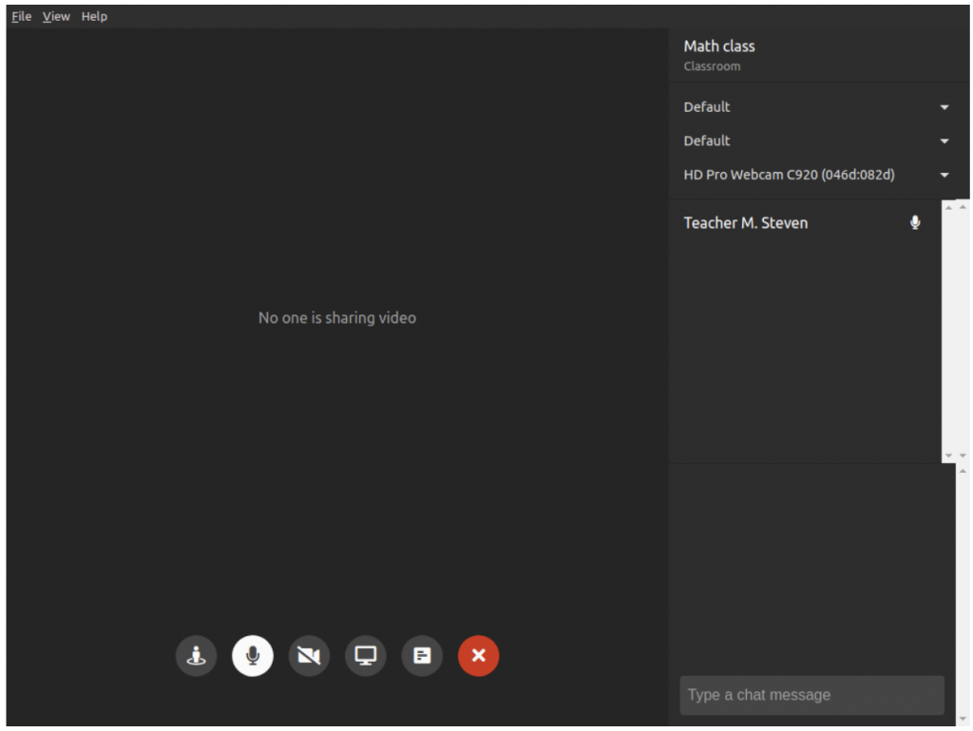Focus the 'Type a chat message' field
The image size is (973, 731).
pos(811,695)
